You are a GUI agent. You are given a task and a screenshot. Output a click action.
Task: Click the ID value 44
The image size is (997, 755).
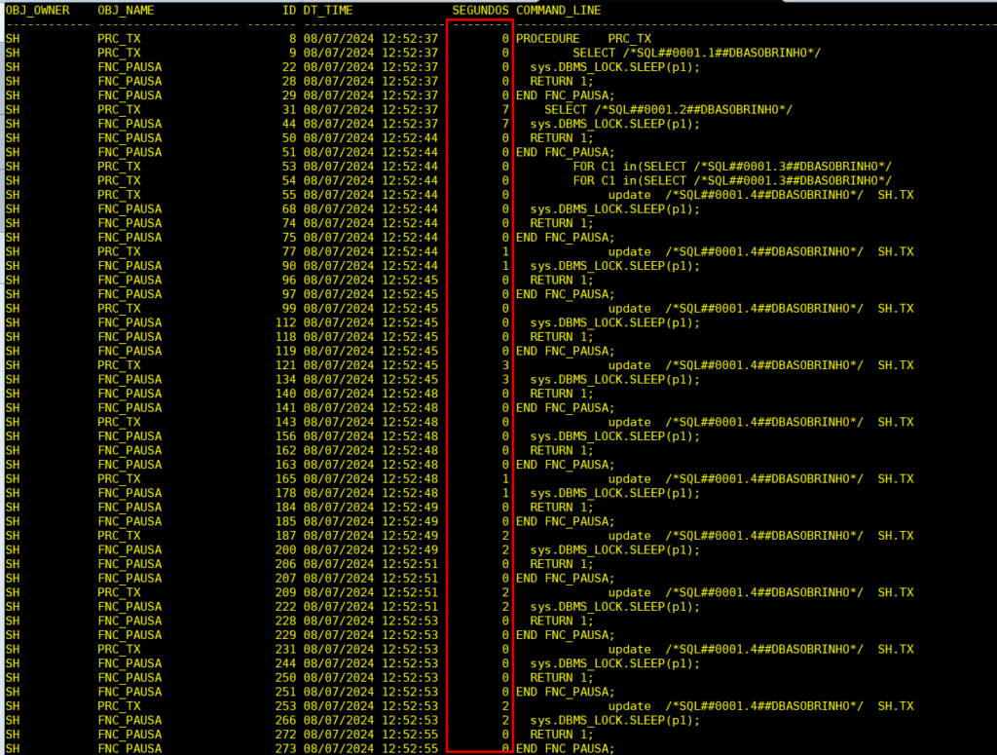[x=288, y=124]
